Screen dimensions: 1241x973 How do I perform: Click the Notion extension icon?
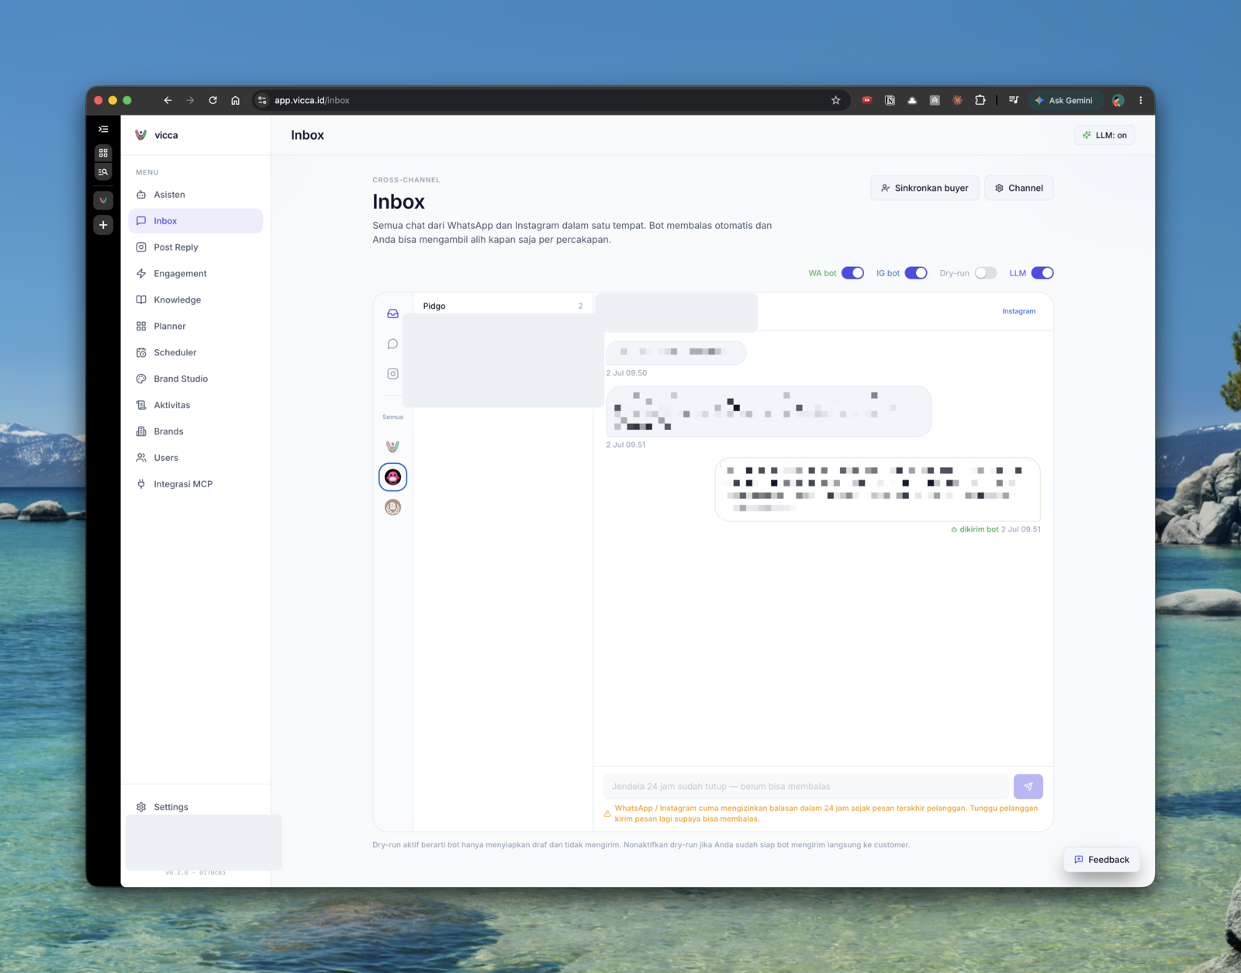[890, 100]
